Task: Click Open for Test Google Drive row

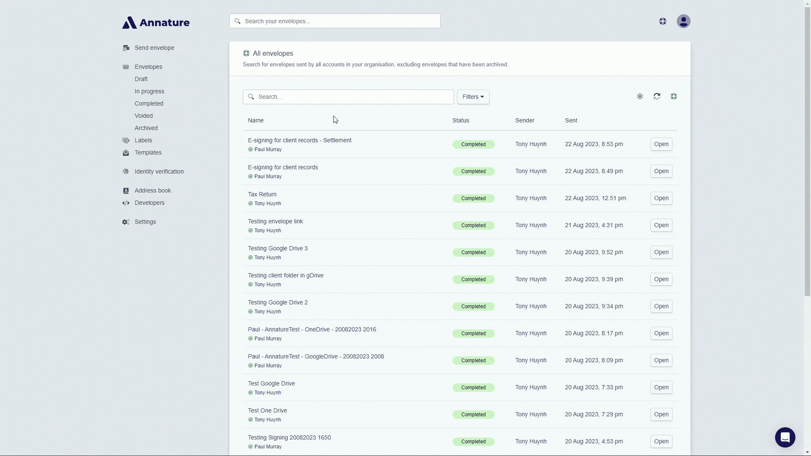Action: tap(661, 388)
